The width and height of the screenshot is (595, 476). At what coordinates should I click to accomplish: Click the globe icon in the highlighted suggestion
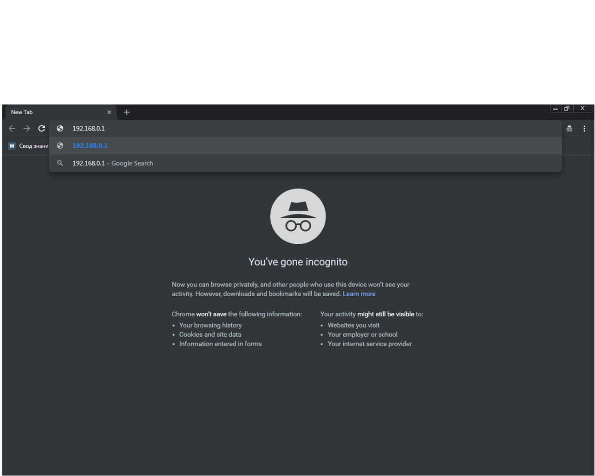click(60, 146)
